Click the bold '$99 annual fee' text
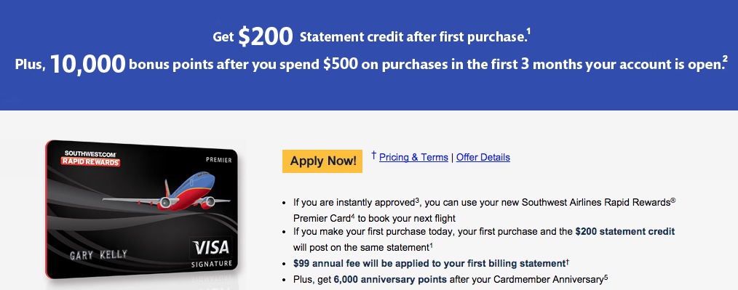Viewport: 738px width, 290px height. tap(322, 263)
